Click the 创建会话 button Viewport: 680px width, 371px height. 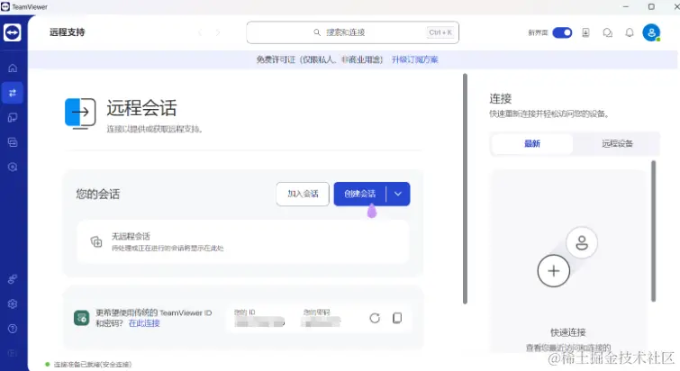point(359,194)
